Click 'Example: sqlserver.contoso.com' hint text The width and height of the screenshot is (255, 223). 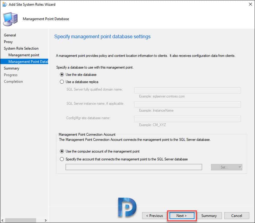click(x=162, y=96)
